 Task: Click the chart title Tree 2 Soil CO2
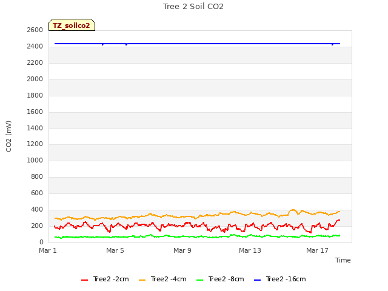point(193,7)
